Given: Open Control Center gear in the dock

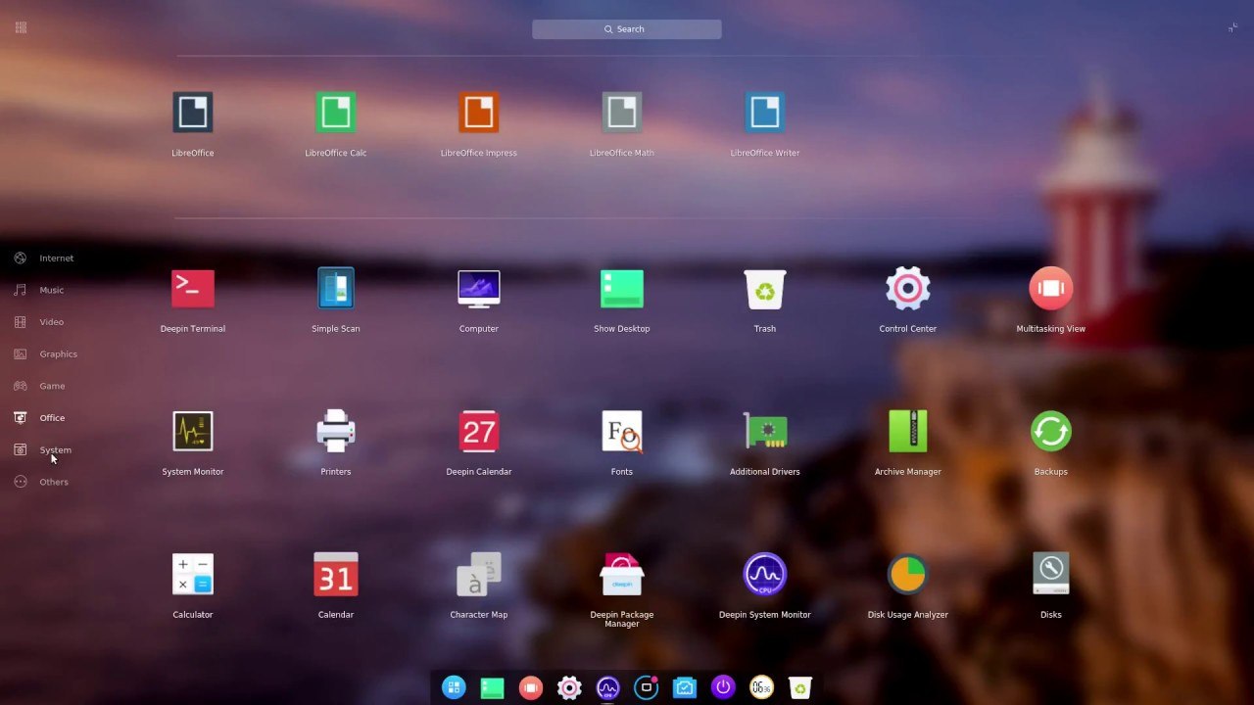Looking at the screenshot, I should coord(569,688).
